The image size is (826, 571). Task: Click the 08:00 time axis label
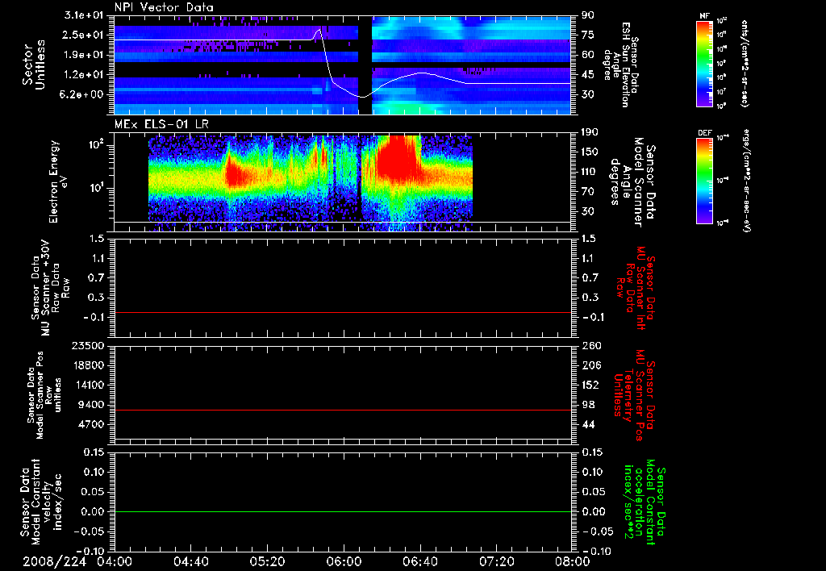[573, 561]
